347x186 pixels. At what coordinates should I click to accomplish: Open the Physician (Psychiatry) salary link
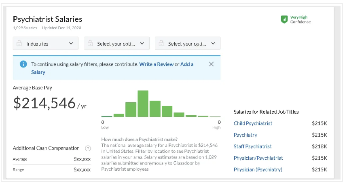pyautogui.click(x=258, y=169)
